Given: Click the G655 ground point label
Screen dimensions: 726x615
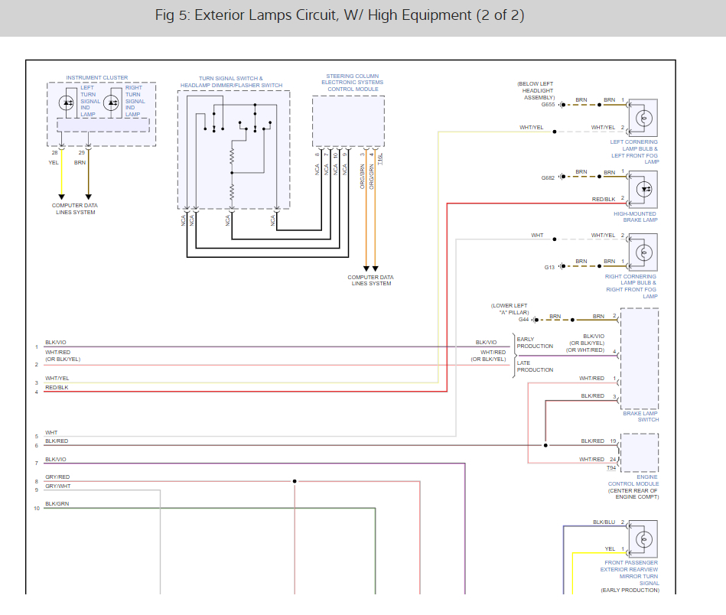Looking at the screenshot, I should coord(548,105).
